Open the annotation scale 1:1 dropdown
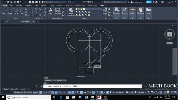Viewport: 178px width, 100px height. [x=120, y=92]
